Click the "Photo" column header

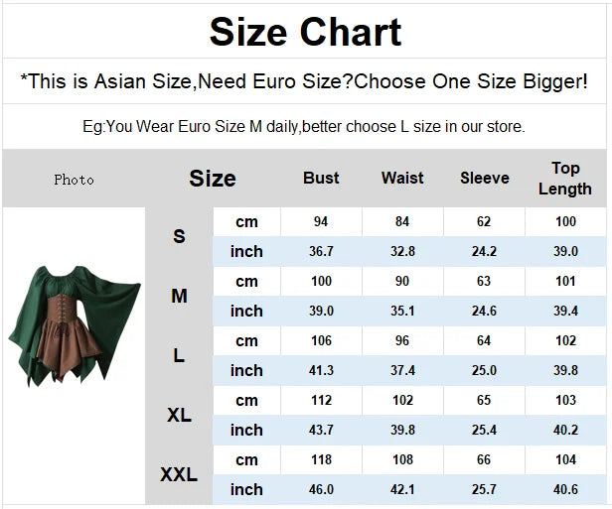75,180
